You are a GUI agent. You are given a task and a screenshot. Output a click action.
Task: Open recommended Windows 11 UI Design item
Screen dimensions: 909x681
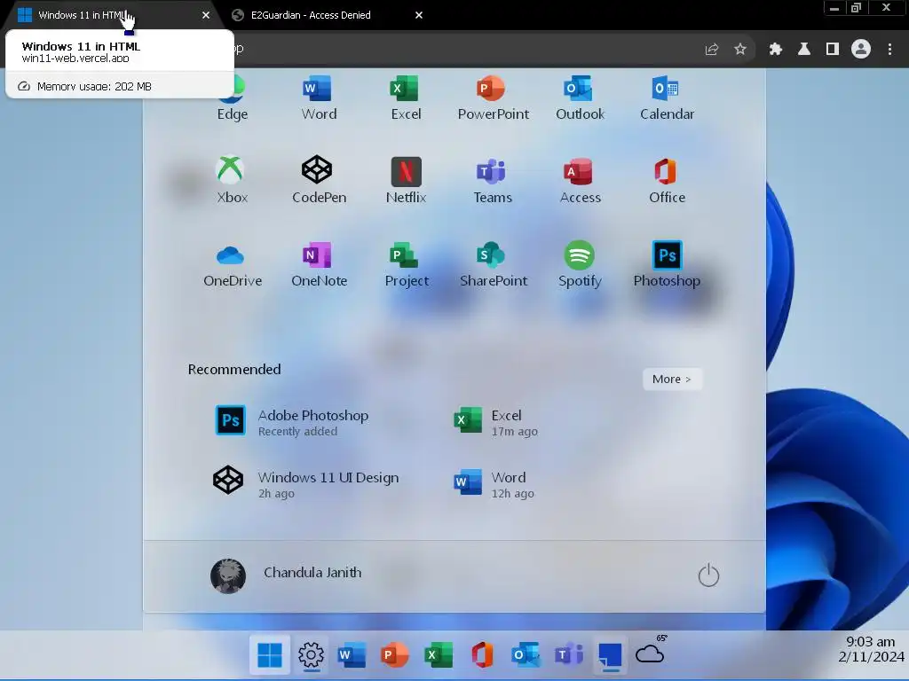(x=306, y=483)
